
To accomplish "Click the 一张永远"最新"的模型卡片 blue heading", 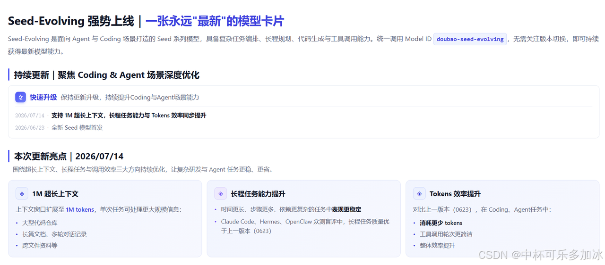I will coord(215,21).
